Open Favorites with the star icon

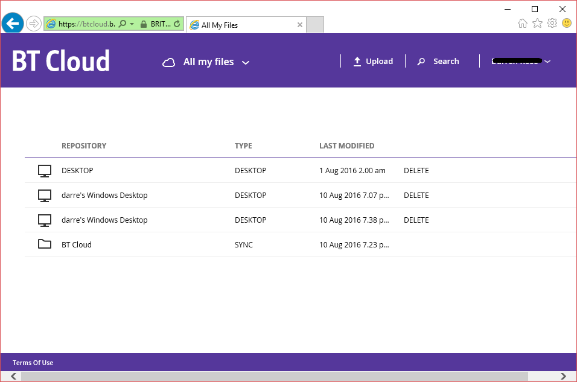click(x=537, y=22)
